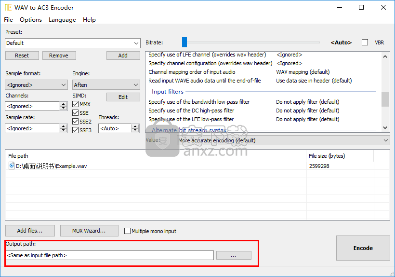This screenshot has width=395, height=277.
Task: Click the Add files... button
Action: [x=30, y=231]
